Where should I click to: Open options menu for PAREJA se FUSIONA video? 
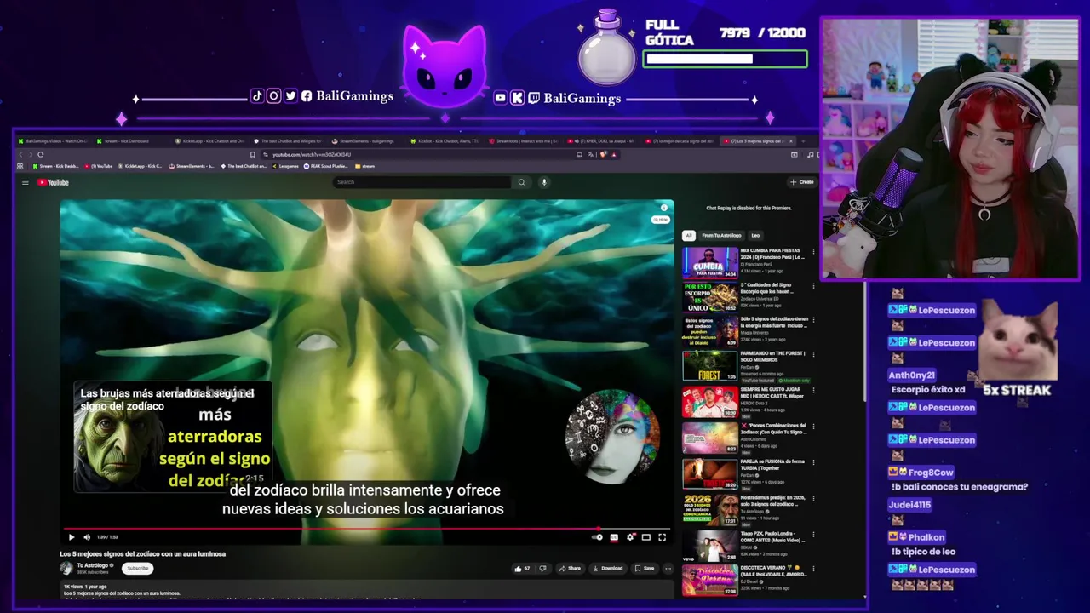pos(813,462)
